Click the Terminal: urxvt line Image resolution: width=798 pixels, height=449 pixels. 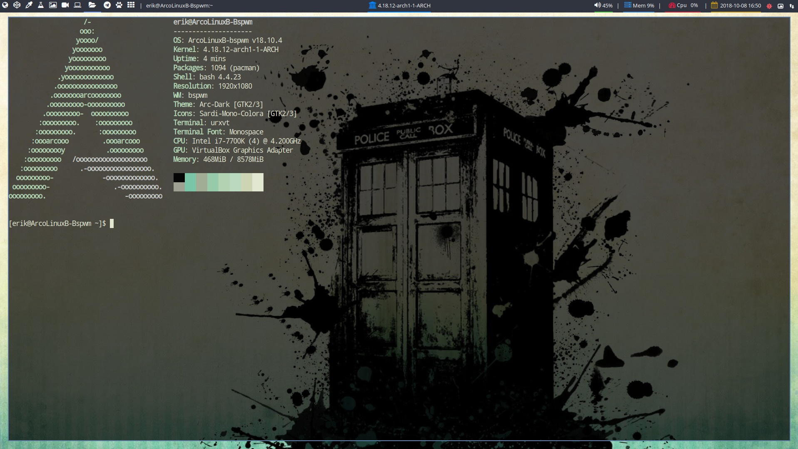(x=201, y=123)
